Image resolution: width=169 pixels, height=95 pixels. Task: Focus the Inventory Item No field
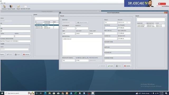69,60
